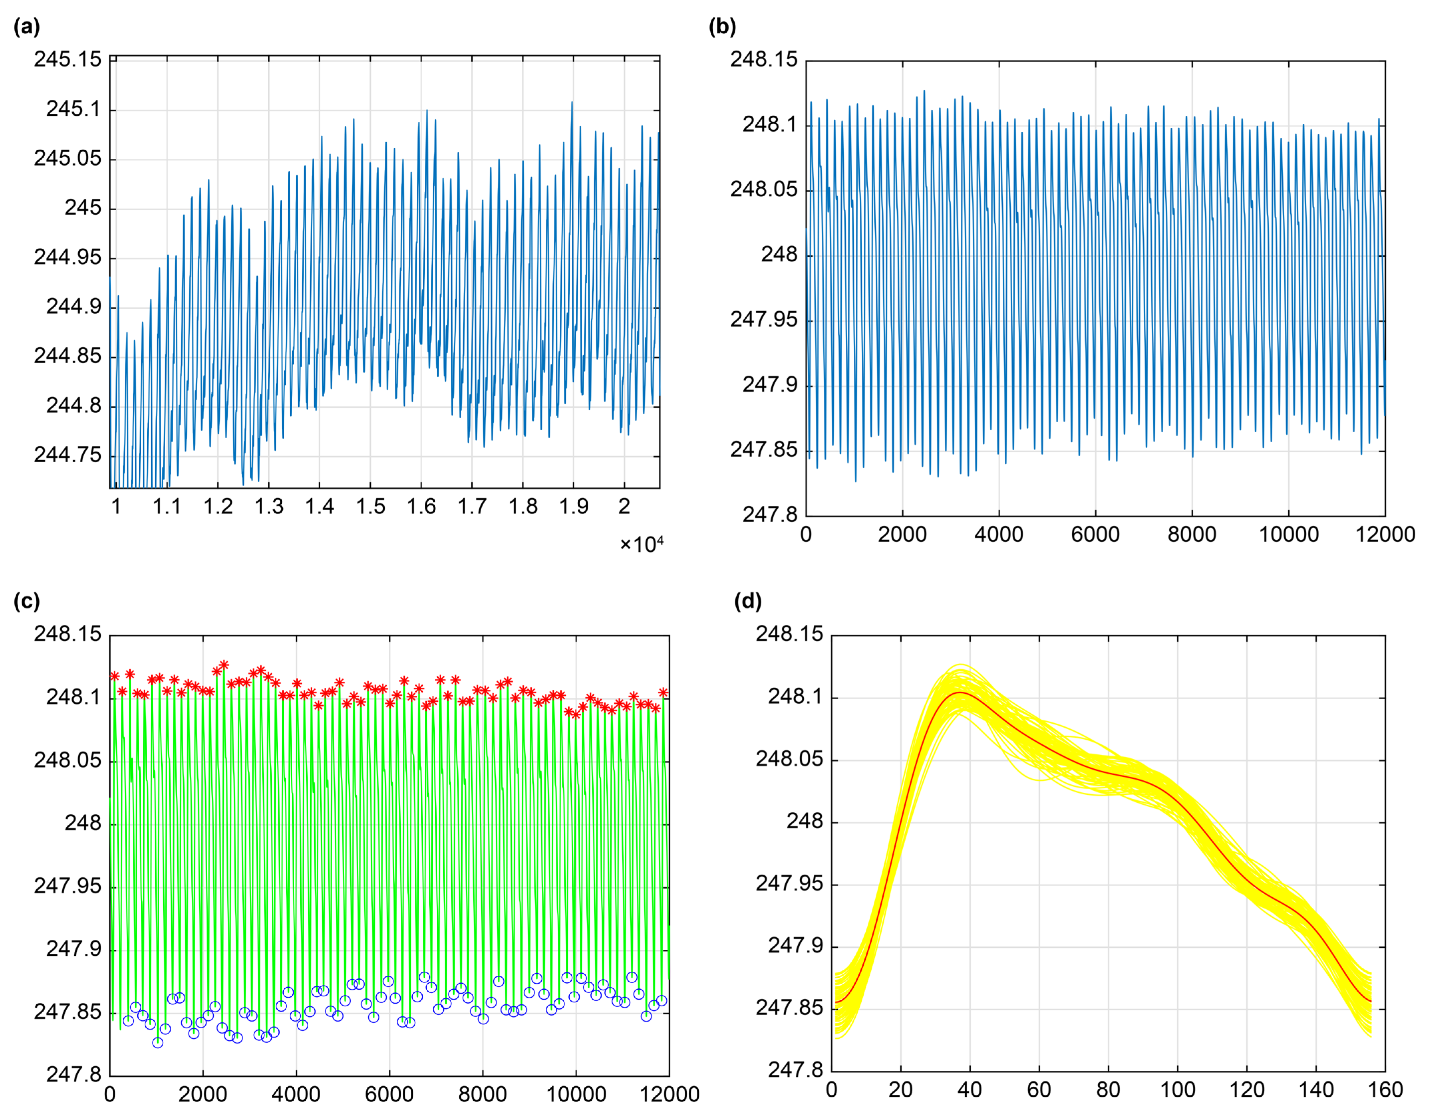Select the 244.75 y-axis tick label
Viewport: 1431px width, 1119px height.
68,455
